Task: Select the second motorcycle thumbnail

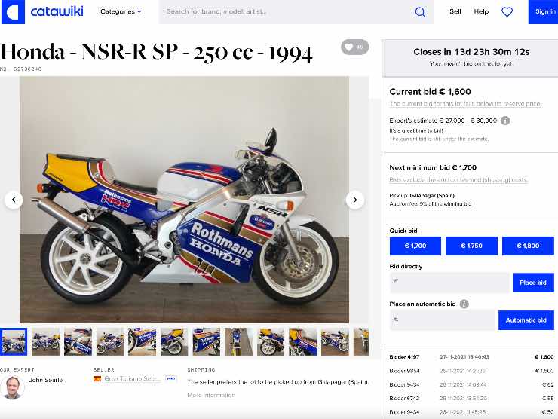Action: (x=45, y=342)
